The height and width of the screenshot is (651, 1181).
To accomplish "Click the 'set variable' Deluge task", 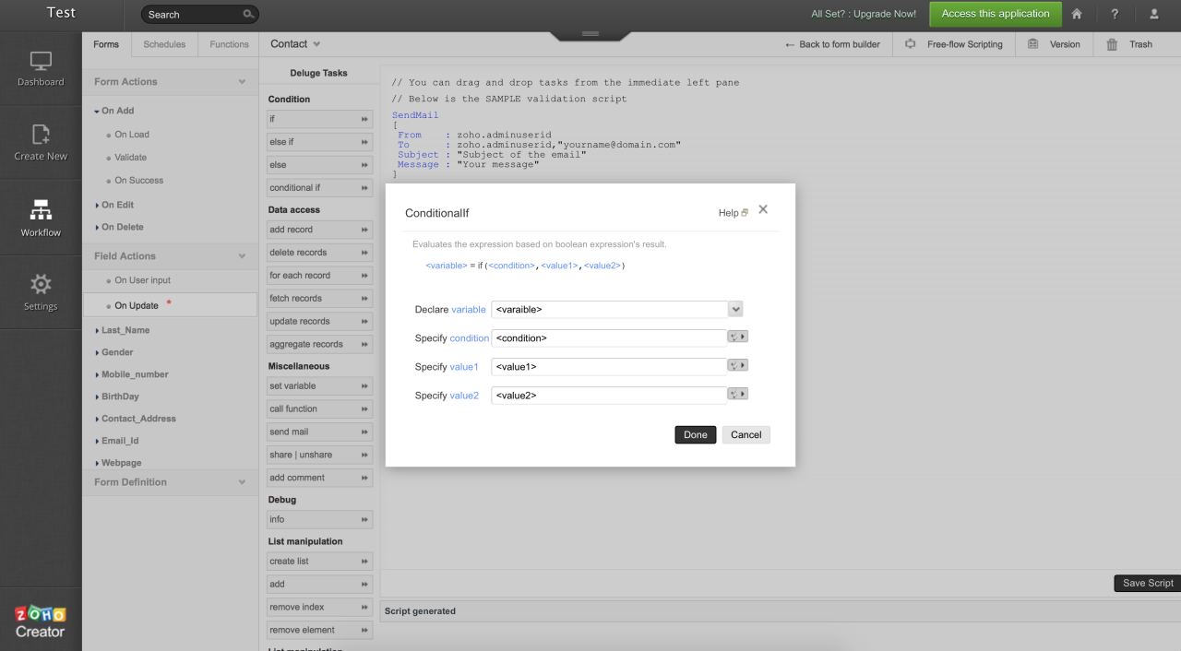I will (320, 386).
